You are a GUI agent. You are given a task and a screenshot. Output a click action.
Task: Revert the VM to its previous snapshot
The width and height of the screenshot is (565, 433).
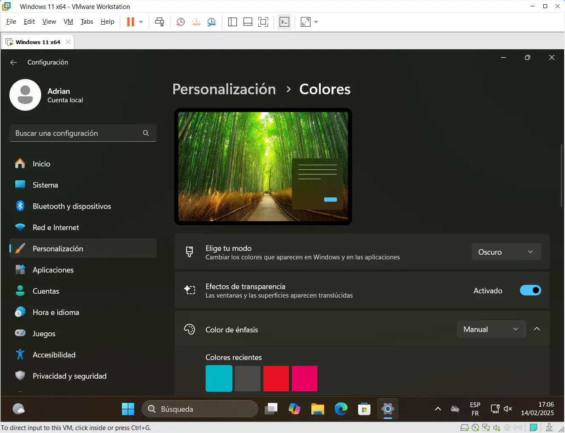tap(196, 22)
